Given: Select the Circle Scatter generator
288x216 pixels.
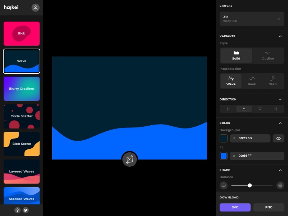Looking at the screenshot, I should pos(22,116).
